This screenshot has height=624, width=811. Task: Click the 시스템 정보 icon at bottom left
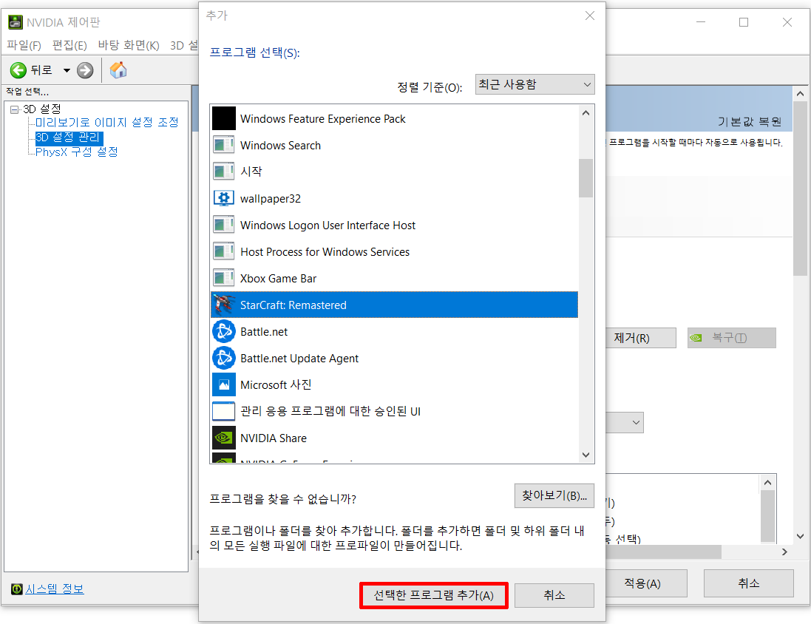16,589
